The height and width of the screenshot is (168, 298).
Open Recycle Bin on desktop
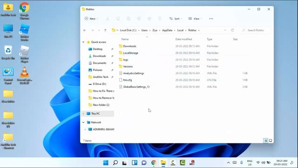coord(8,52)
